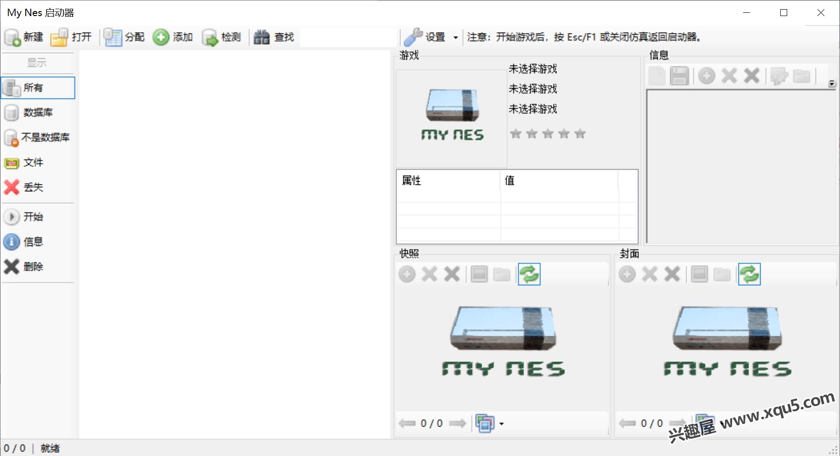Screen dimensions: 840x456
Task: Click the image view icon in 快照 toolbar
Action: (479, 274)
